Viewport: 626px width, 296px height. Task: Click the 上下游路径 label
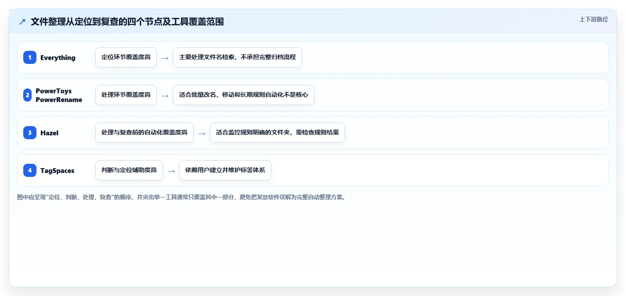594,19
